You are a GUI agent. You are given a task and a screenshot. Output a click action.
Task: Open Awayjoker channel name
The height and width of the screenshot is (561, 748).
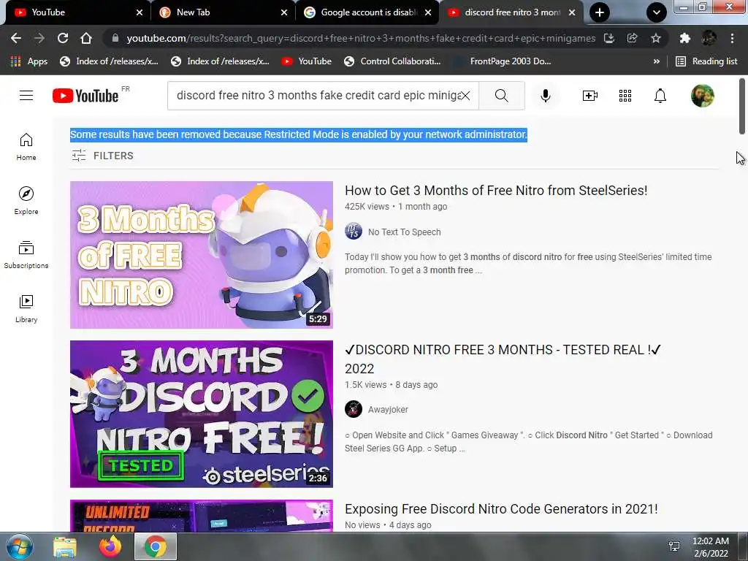point(388,409)
